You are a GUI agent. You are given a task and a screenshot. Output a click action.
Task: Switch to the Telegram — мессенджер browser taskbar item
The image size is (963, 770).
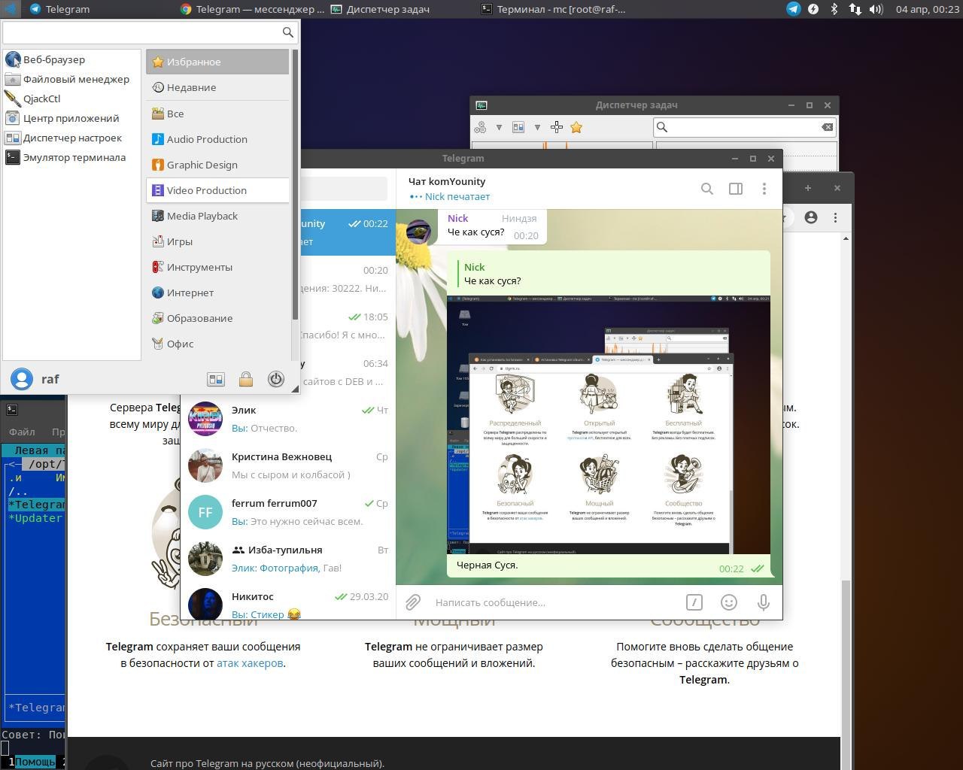pyautogui.click(x=252, y=9)
